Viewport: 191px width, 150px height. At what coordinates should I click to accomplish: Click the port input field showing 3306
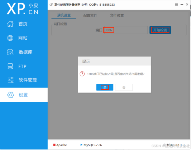(125, 30)
